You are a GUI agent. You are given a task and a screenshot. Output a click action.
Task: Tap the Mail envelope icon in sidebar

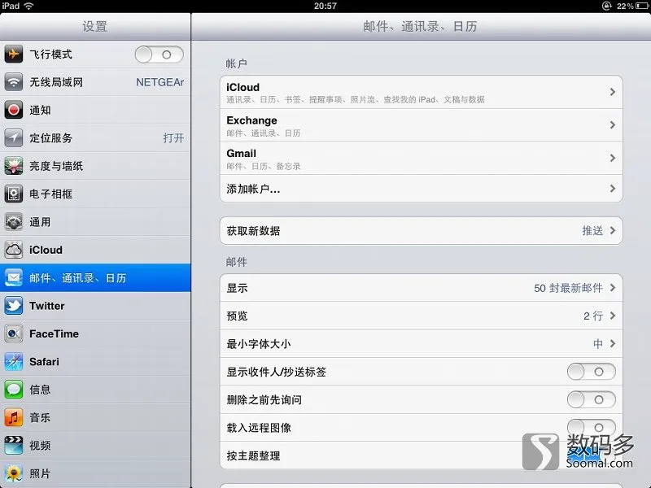click(13, 277)
